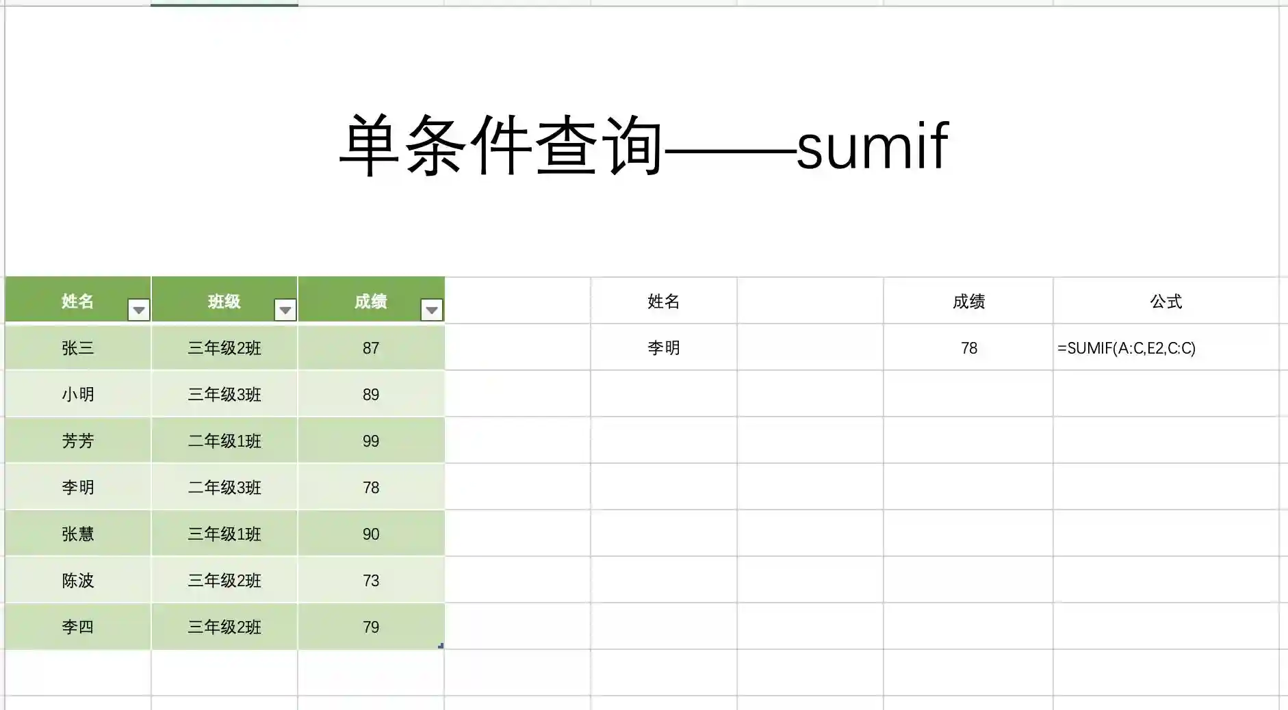Click the 张慧 name cell
This screenshot has width=1288, height=710.
tap(78, 534)
